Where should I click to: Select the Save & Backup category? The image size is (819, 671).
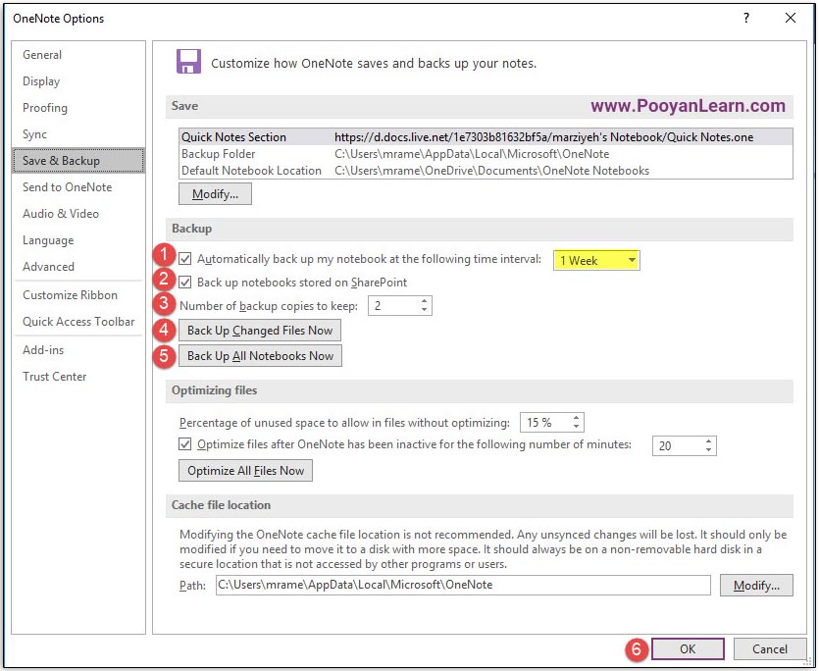pos(77,161)
